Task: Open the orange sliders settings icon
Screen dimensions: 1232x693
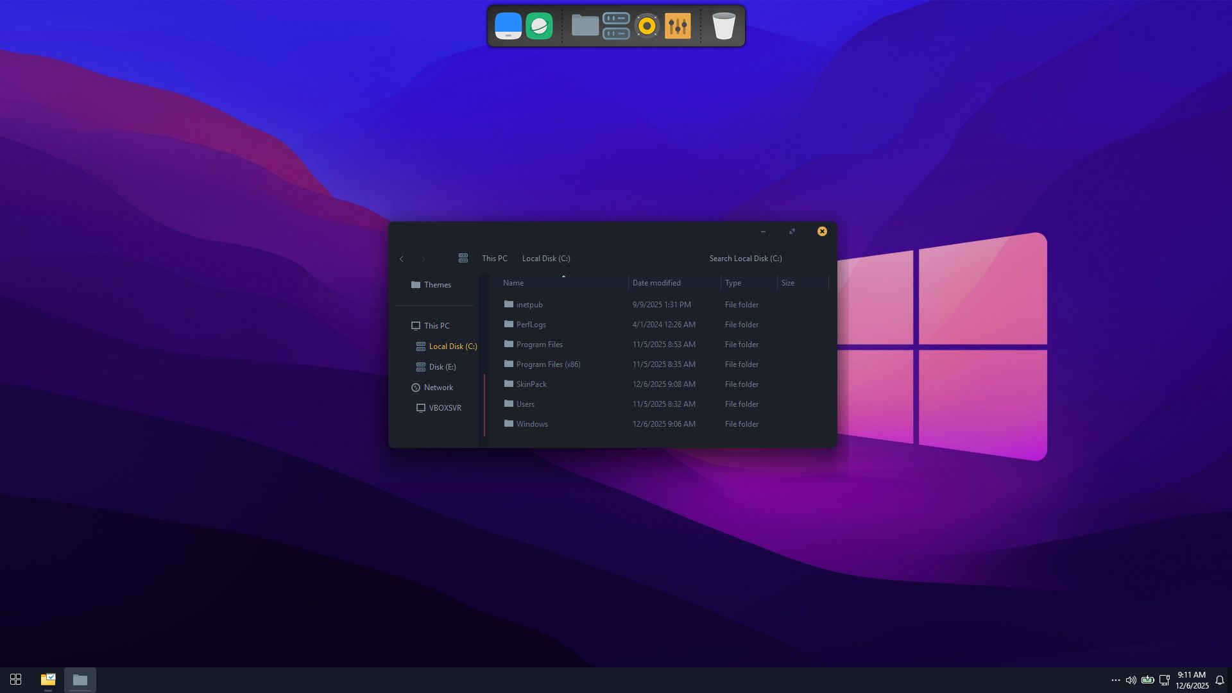Action: coord(678,26)
